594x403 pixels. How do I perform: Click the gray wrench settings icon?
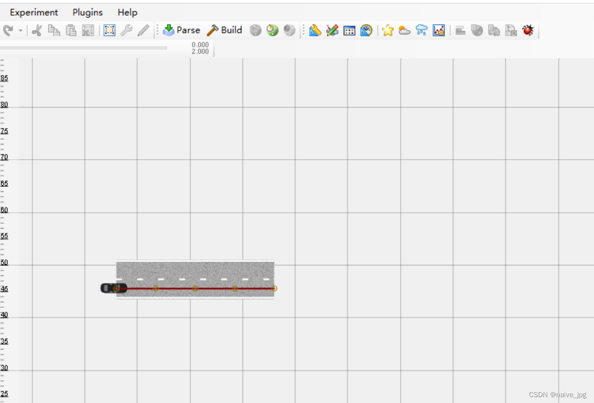coord(126,30)
